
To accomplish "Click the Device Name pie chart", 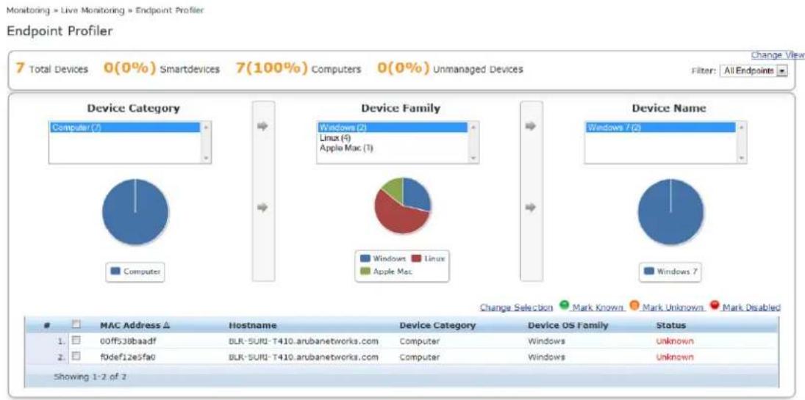I will click(670, 212).
